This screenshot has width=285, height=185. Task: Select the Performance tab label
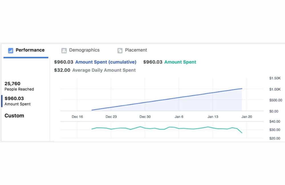click(x=30, y=50)
